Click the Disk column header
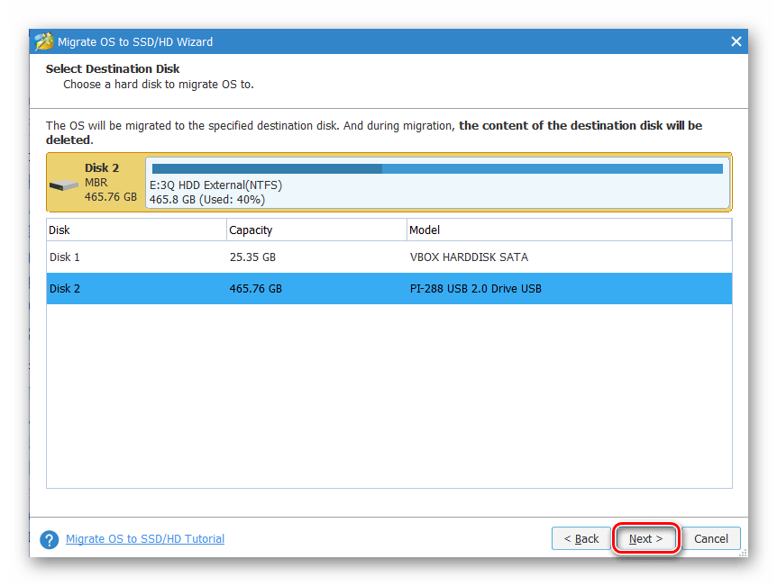 (x=136, y=230)
